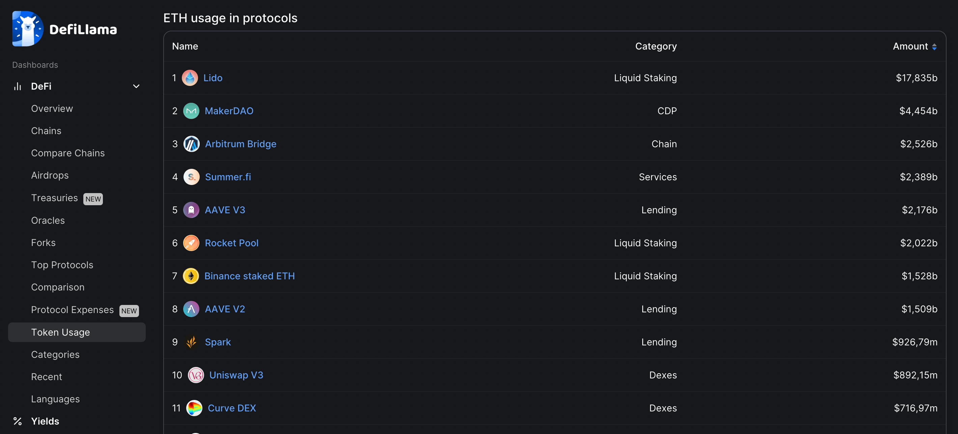Select Token Usage in the sidebar
The image size is (958, 434).
(x=60, y=333)
